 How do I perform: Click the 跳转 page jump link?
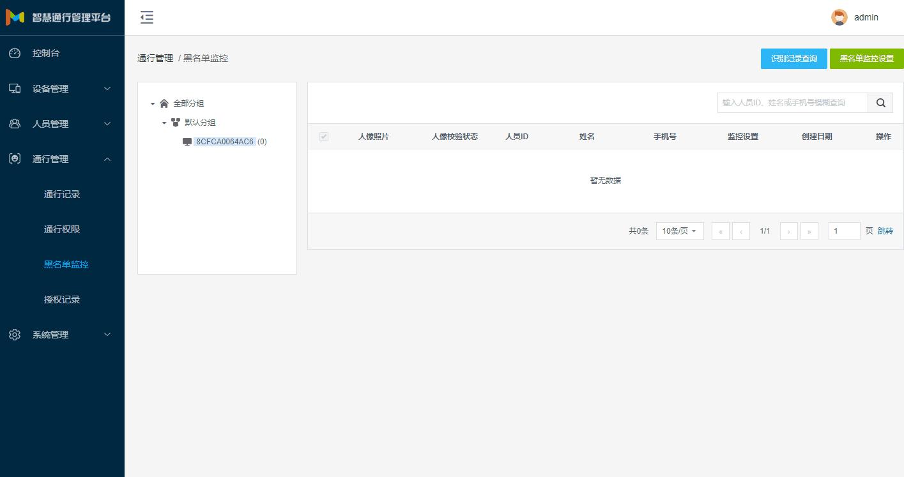pyautogui.click(x=885, y=231)
